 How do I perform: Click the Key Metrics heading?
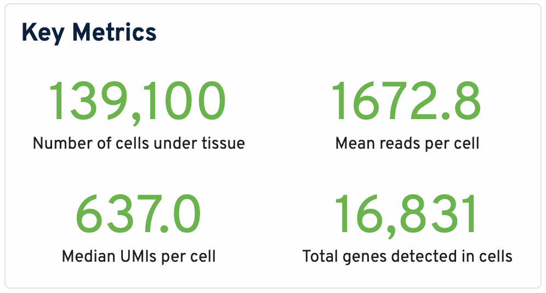point(89,33)
